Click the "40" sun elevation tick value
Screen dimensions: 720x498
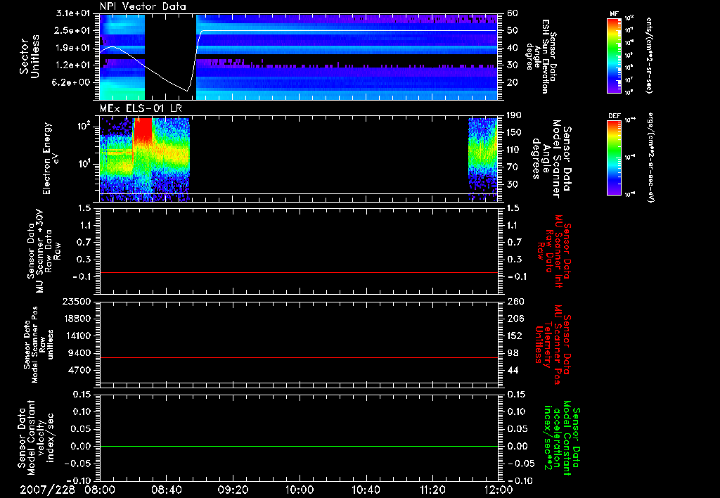pyautogui.click(x=512, y=48)
